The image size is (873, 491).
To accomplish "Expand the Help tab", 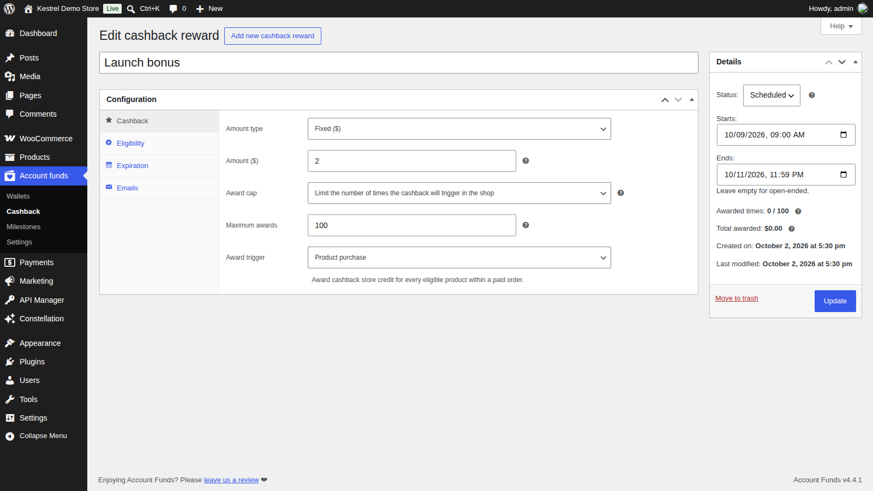I will tap(841, 26).
